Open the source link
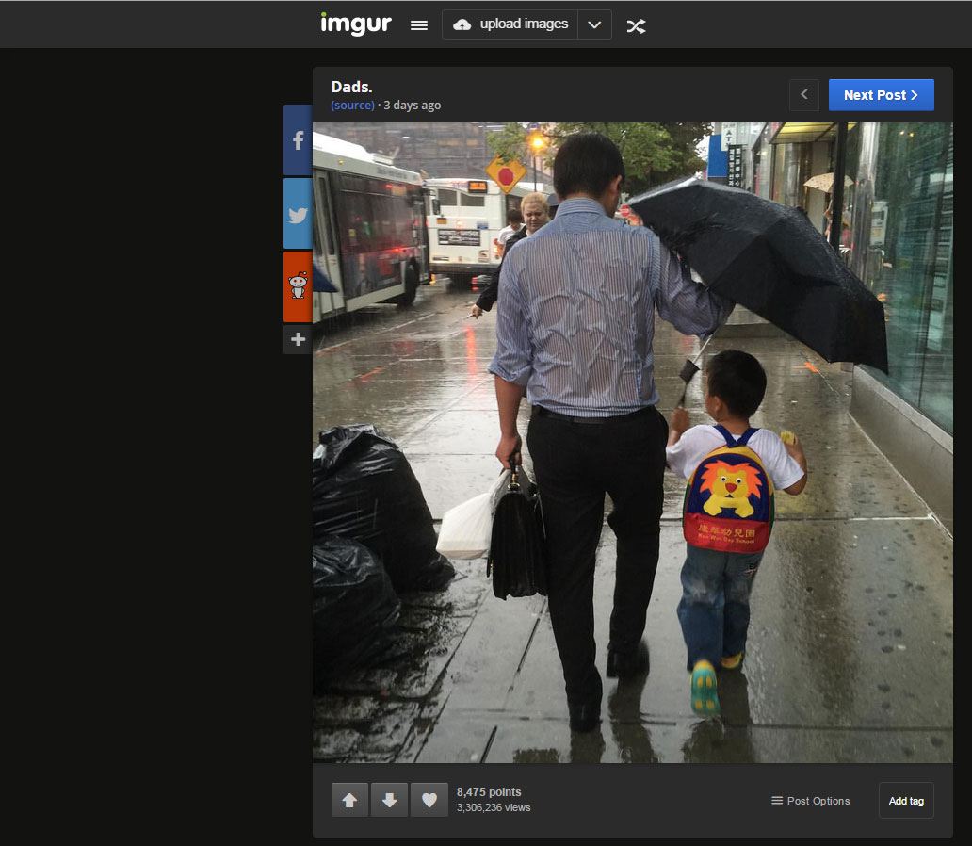Image resolution: width=972 pixels, height=846 pixels. tap(352, 105)
